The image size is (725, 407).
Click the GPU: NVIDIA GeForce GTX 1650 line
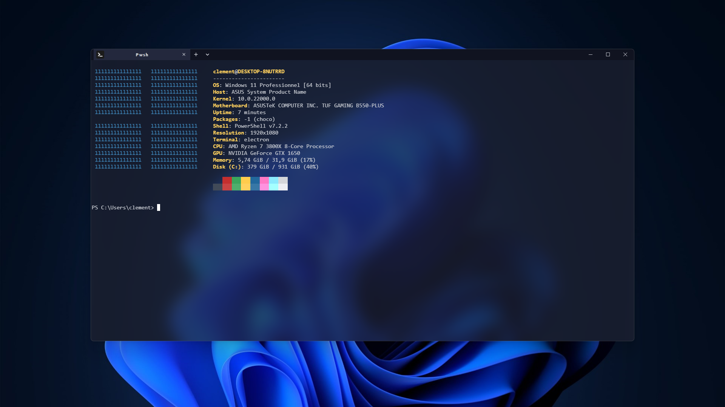pos(256,153)
